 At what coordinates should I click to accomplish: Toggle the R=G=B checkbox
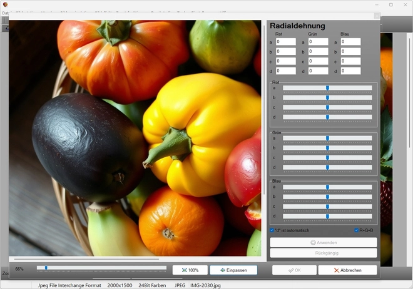pyautogui.click(x=357, y=230)
